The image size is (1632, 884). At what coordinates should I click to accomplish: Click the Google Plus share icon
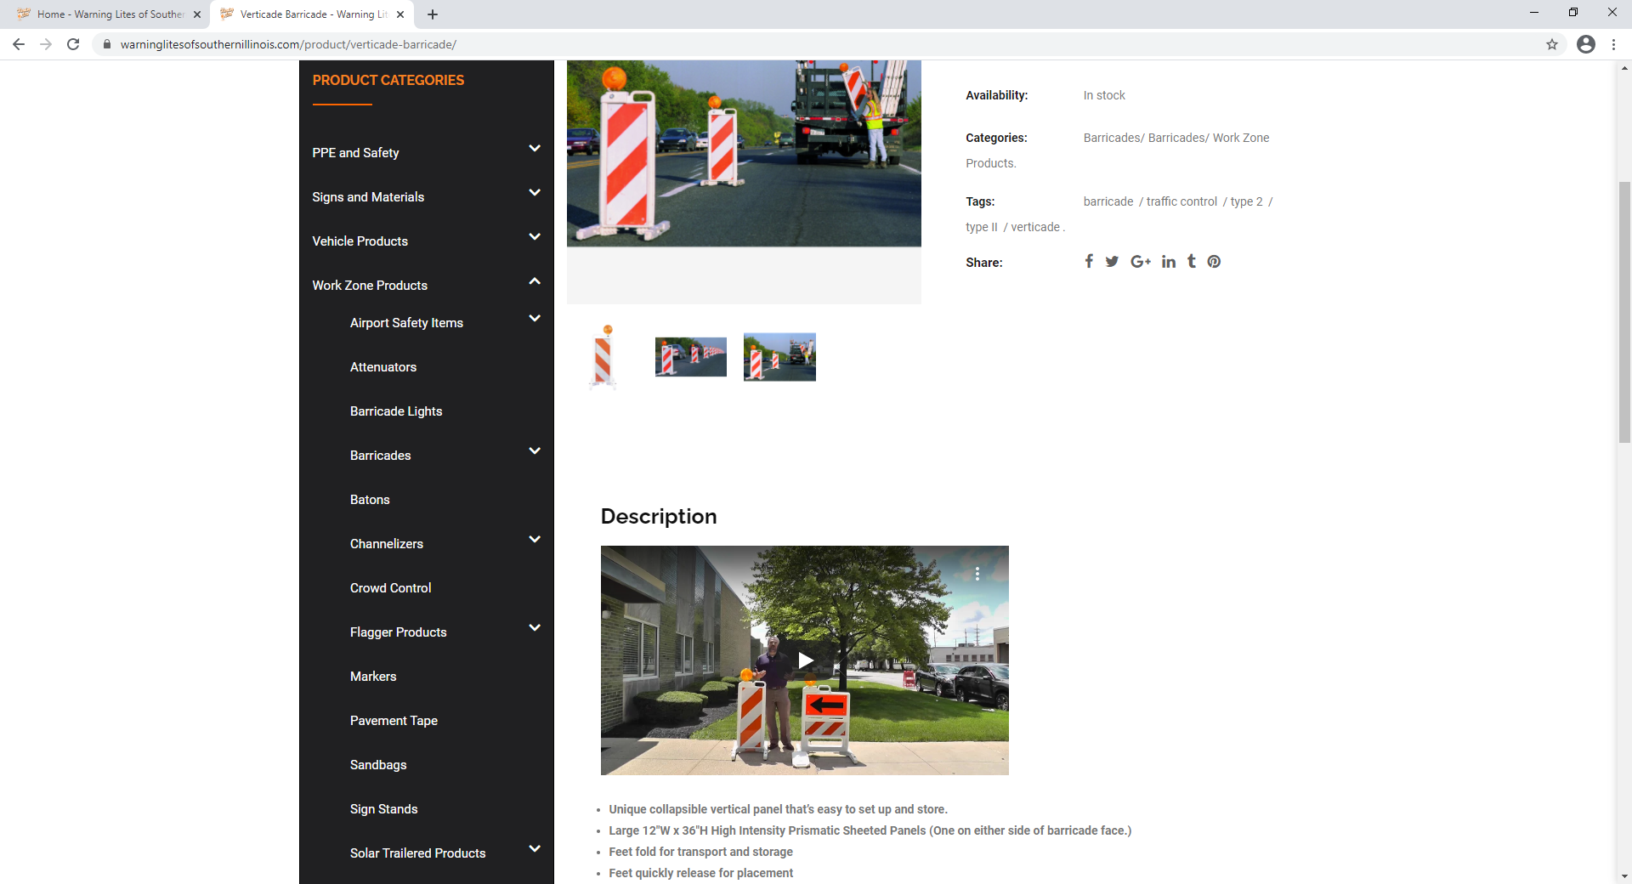click(x=1141, y=262)
